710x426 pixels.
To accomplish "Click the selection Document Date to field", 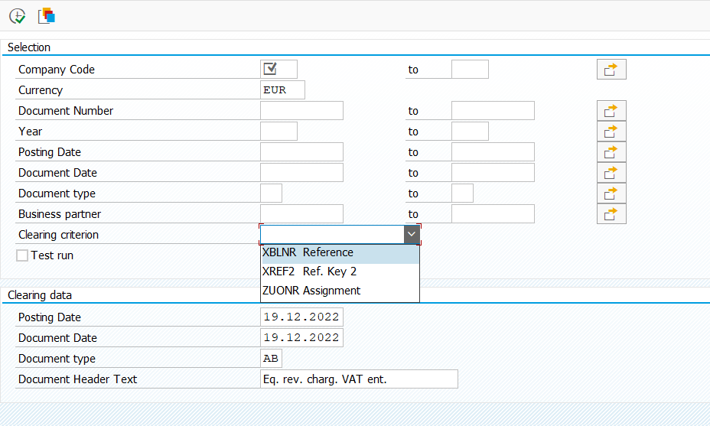I will 493,173.
